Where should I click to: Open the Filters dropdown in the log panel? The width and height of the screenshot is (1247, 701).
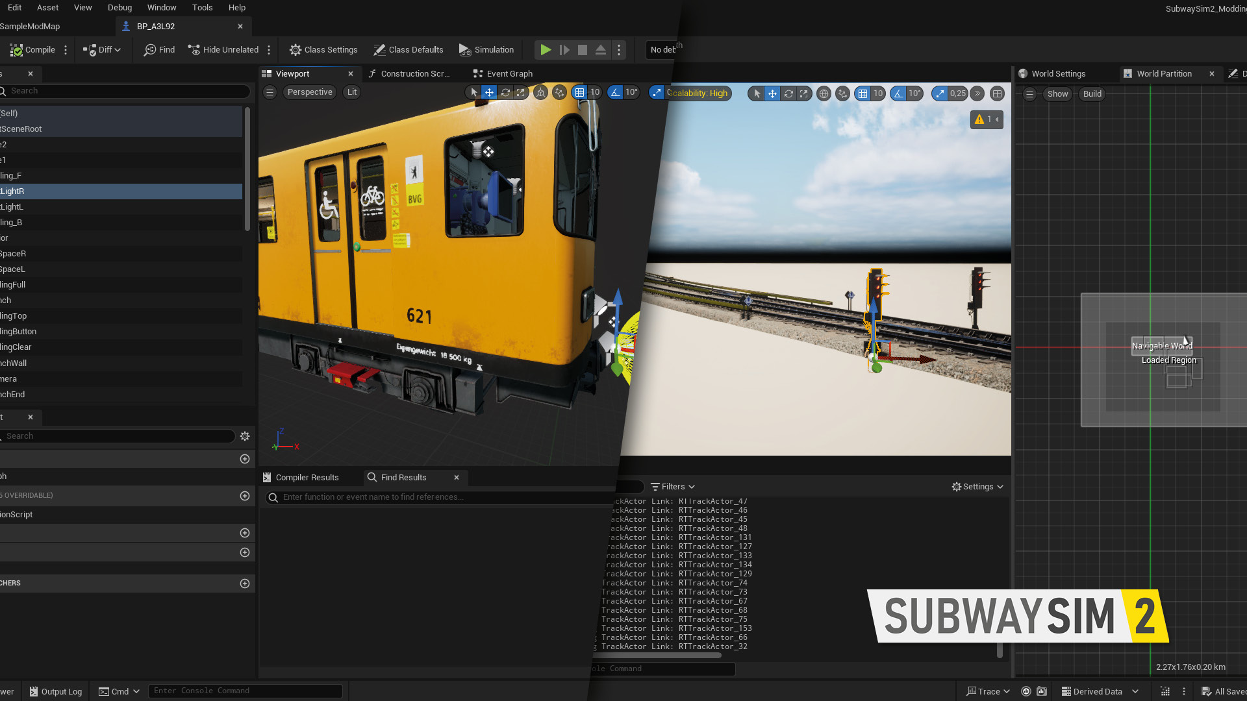click(x=672, y=486)
